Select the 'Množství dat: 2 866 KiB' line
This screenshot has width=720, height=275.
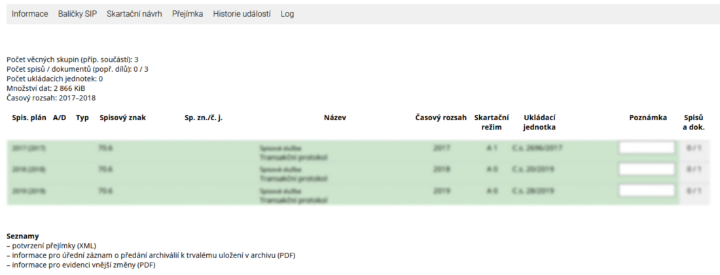(46, 88)
